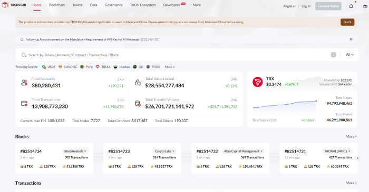Click the Total Transfer Volume coins icon

(x=138, y=103)
